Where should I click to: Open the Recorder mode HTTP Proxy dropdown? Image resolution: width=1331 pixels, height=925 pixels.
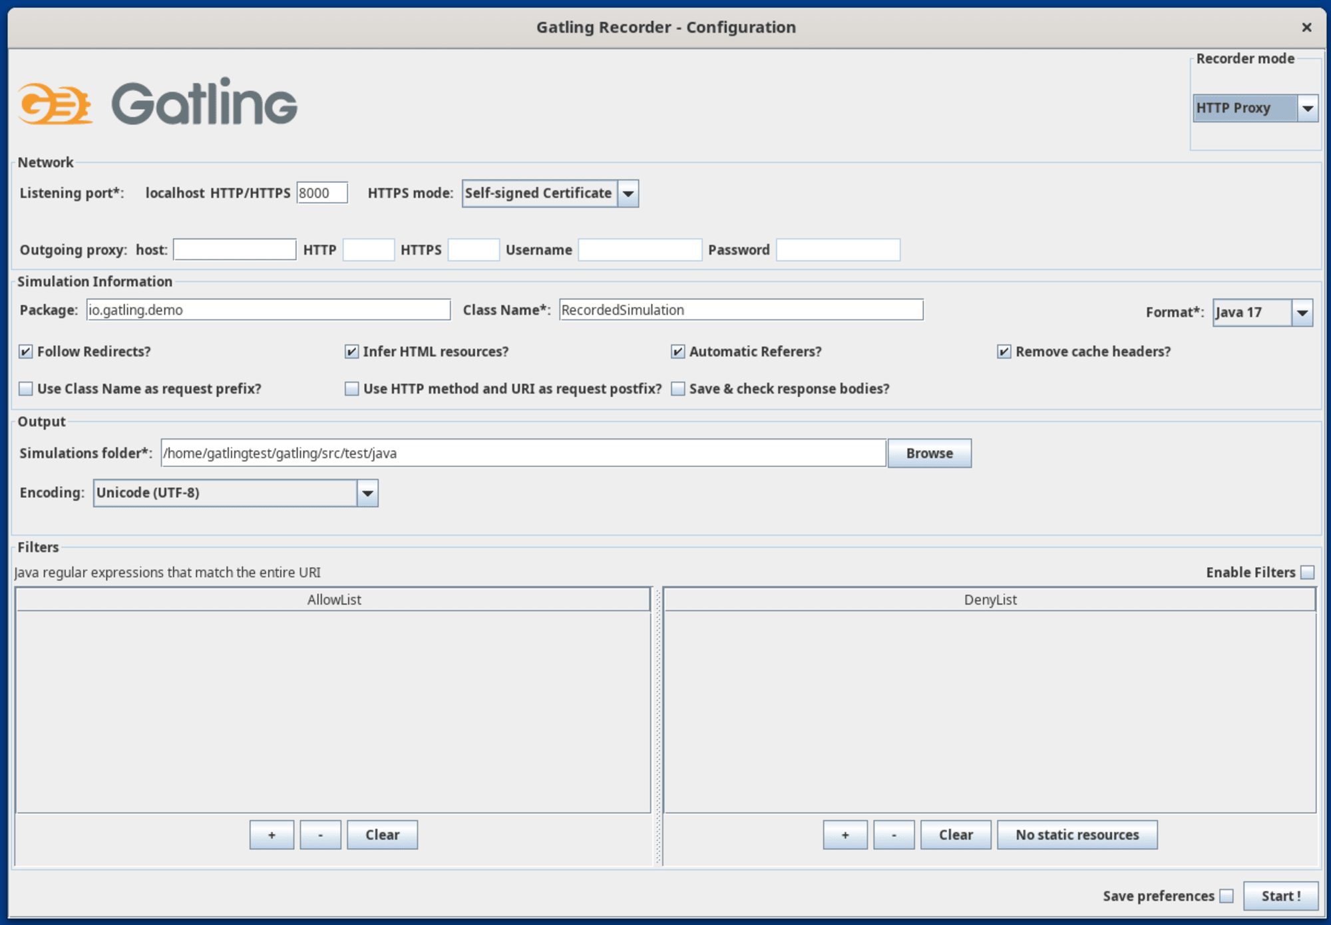1255,108
